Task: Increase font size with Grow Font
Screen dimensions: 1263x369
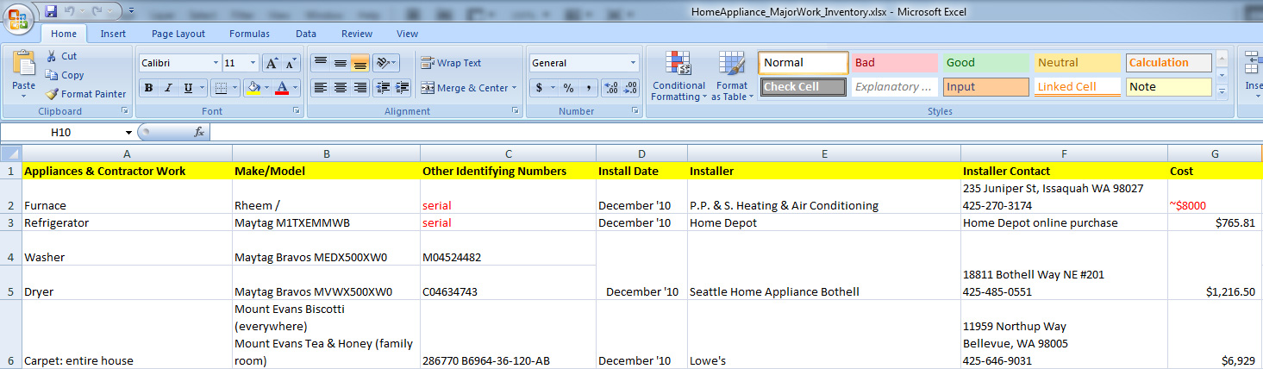Action: 272,63
